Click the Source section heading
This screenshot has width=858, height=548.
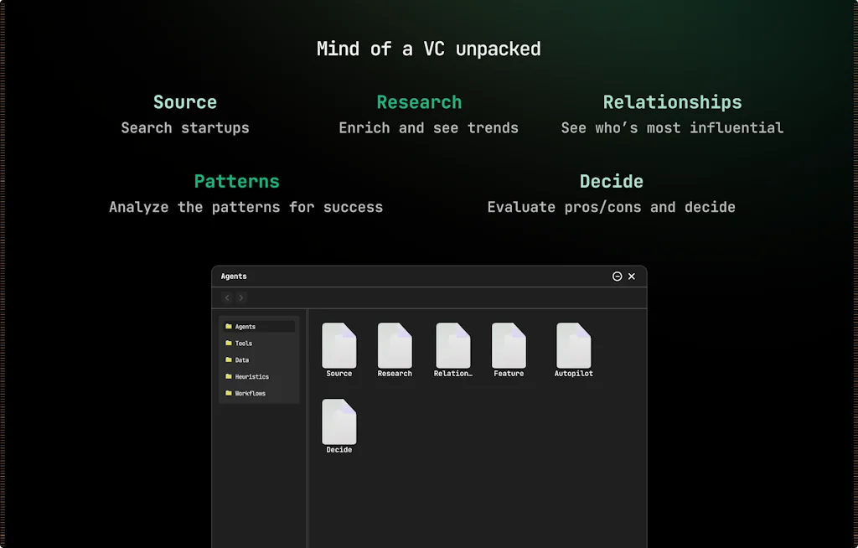pos(184,101)
